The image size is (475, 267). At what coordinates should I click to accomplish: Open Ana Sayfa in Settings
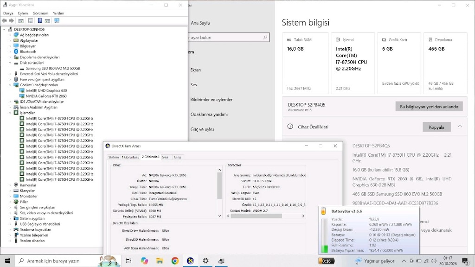coord(200,23)
